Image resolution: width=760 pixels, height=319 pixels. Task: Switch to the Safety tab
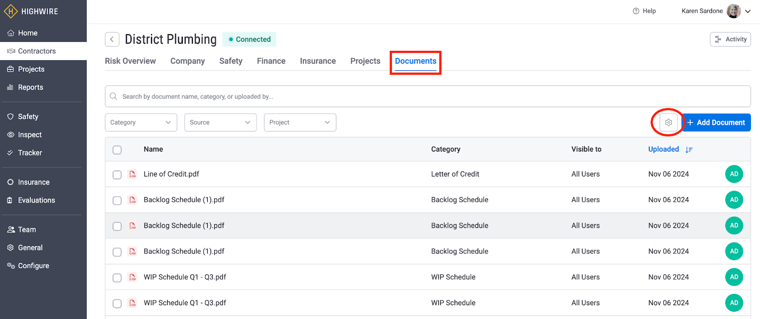pyautogui.click(x=231, y=61)
